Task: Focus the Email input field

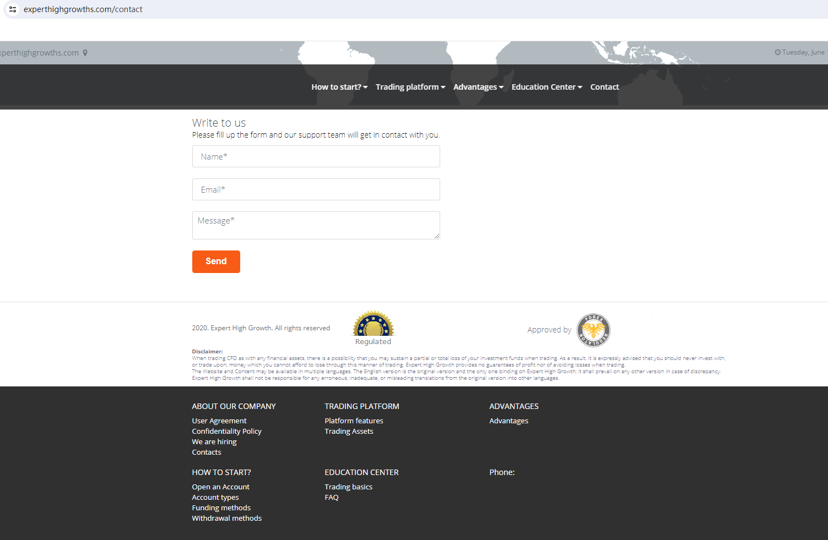Action: point(316,189)
